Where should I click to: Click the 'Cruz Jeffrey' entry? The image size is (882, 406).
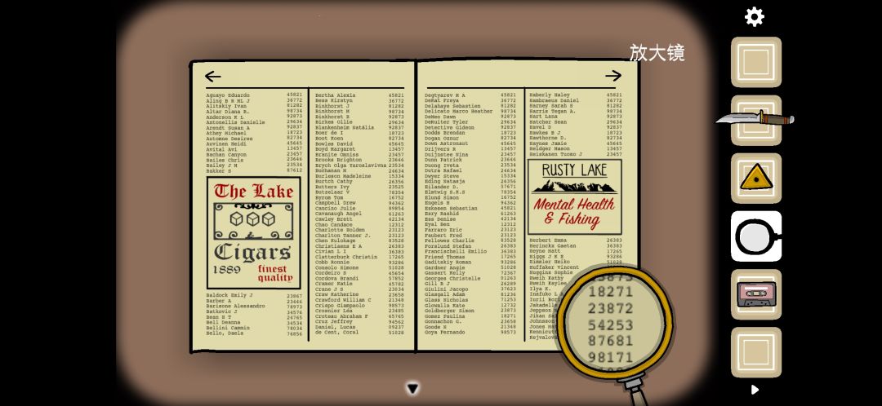tap(334, 322)
